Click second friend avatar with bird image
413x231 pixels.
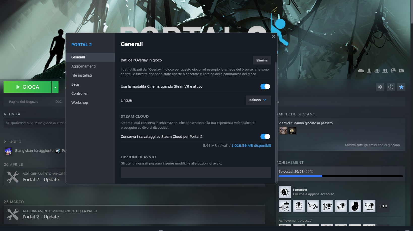coord(292,130)
